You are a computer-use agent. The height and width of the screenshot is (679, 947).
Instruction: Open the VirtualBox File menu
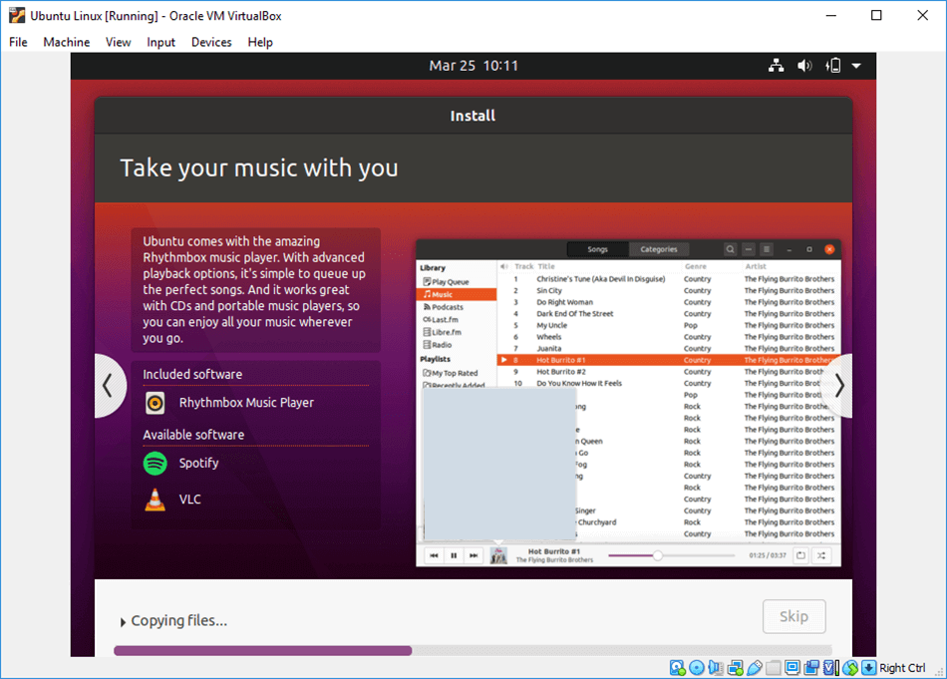(18, 42)
